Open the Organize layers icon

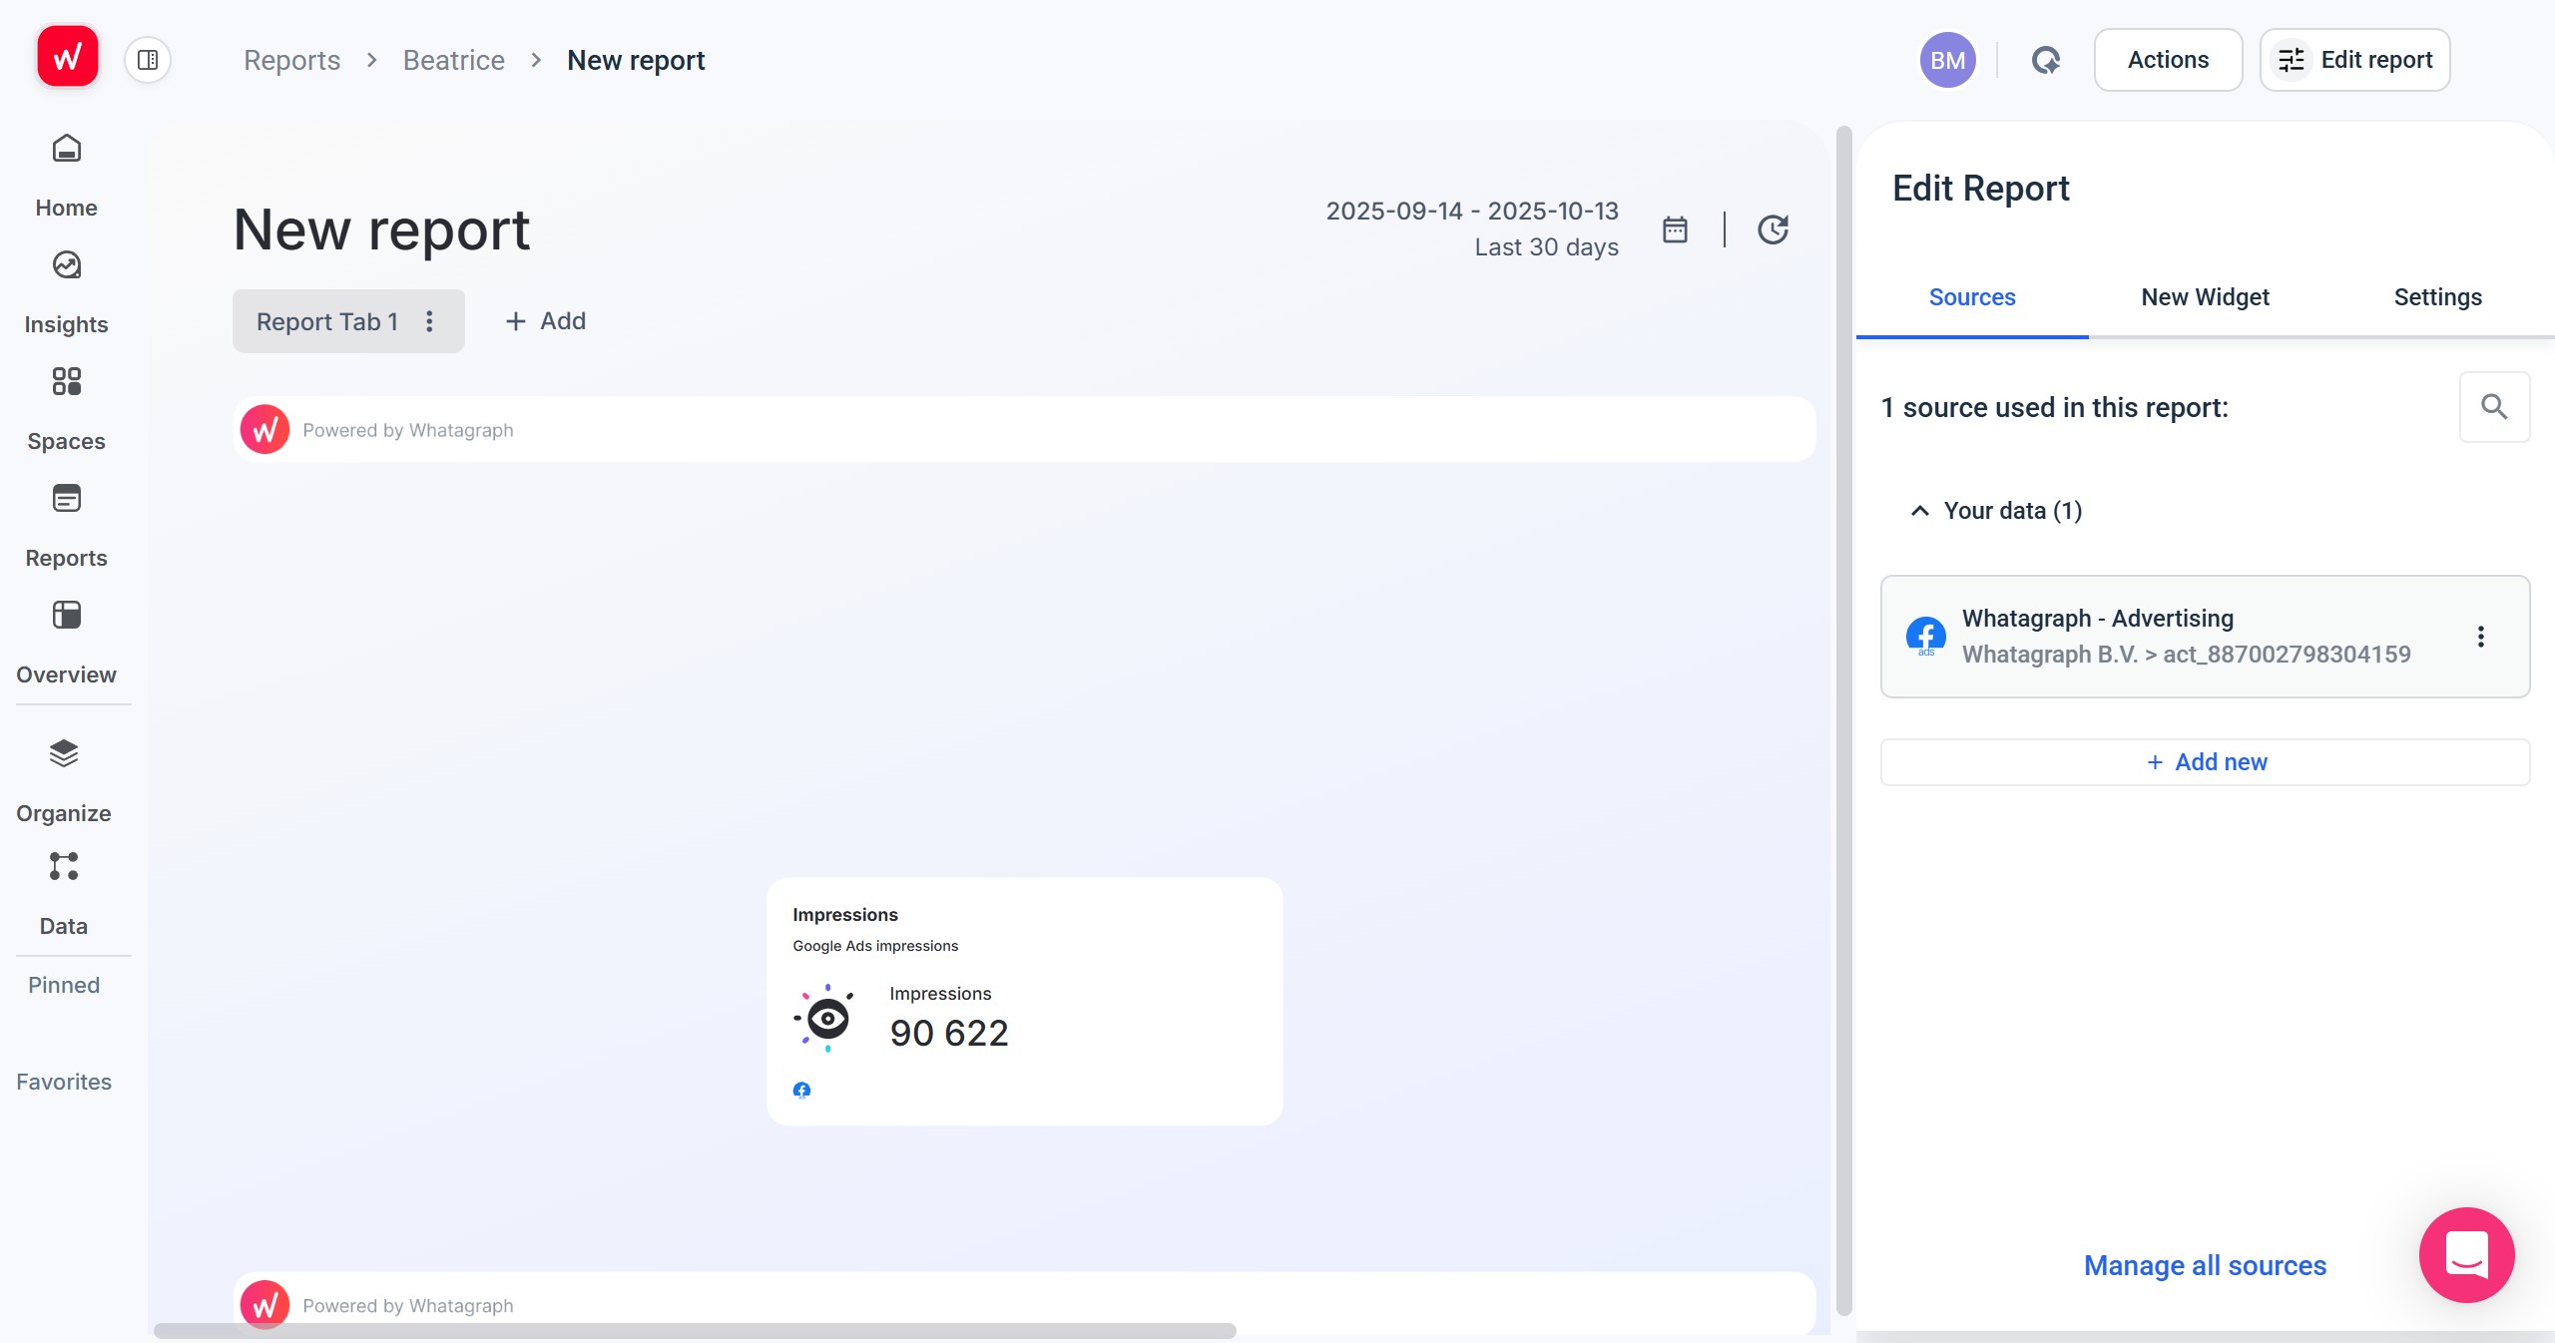pyautogui.click(x=64, y=754)
